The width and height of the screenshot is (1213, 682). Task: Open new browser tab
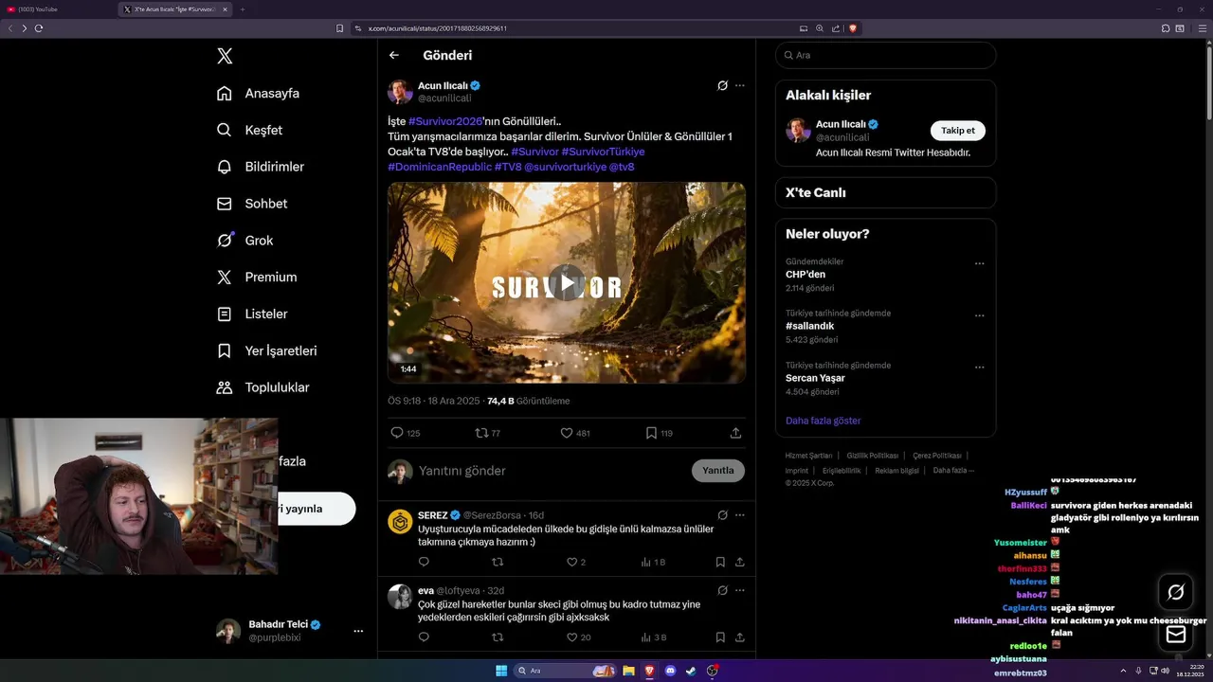click(243, 9)
